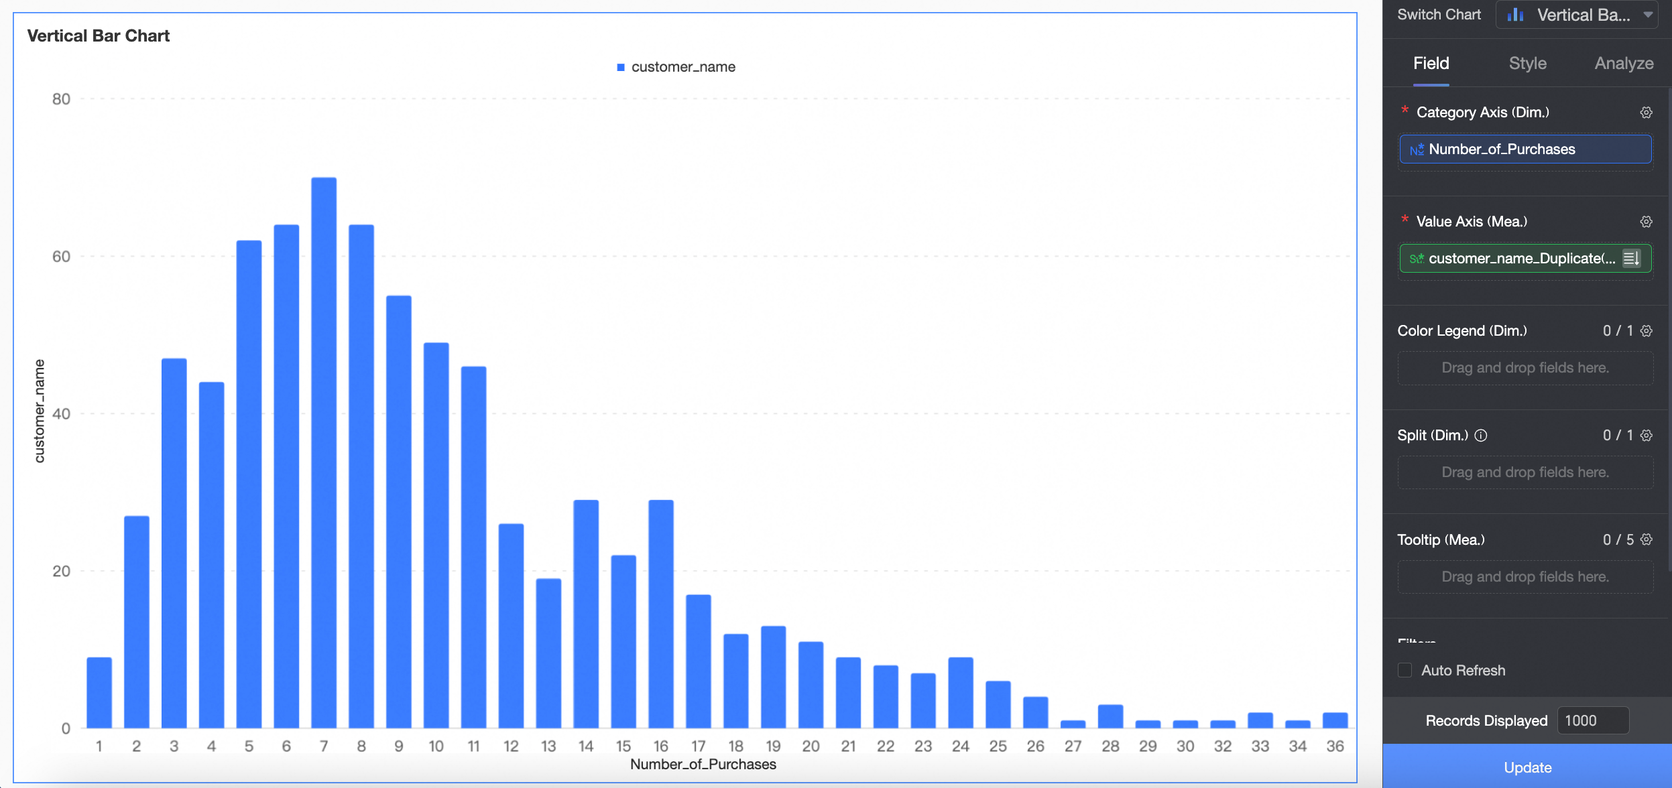Open Category Axis settings gear

(x=1646, y=113)
